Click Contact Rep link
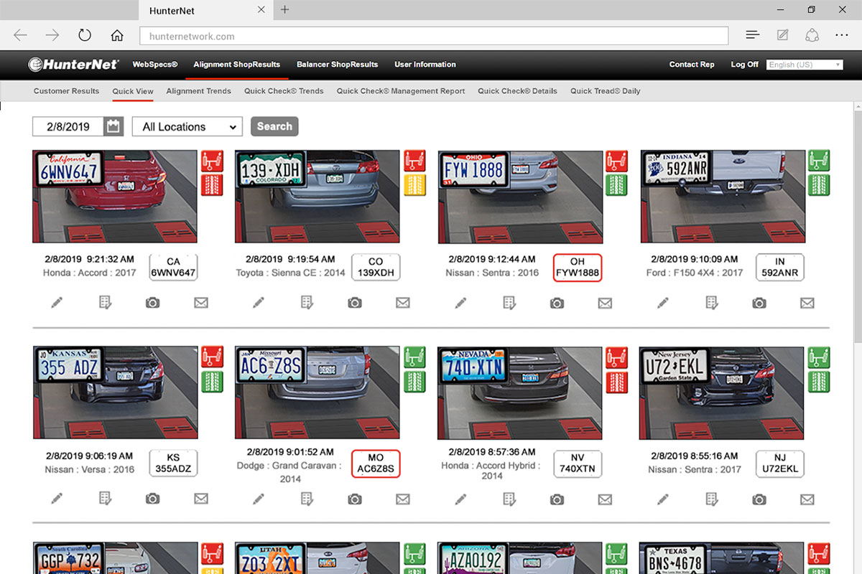 (x=692, y=65)
